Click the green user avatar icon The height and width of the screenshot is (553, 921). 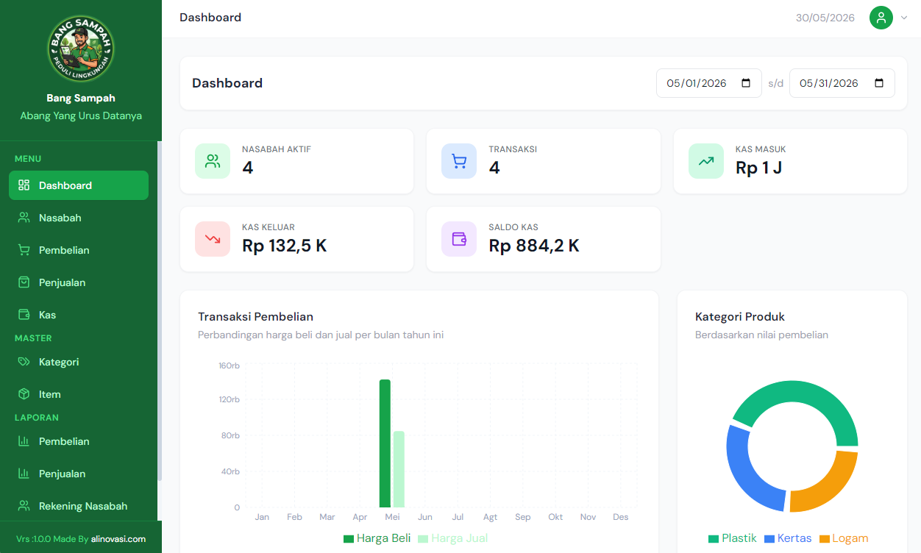[881, 18]
